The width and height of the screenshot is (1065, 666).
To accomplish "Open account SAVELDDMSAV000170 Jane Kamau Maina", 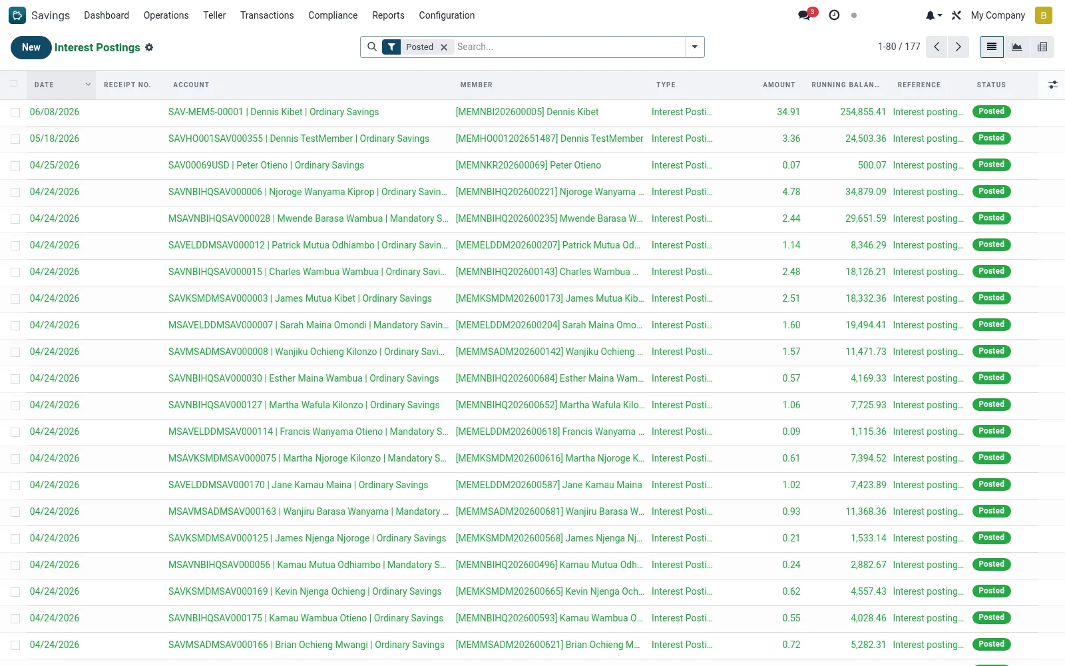I will pos(298,485).
